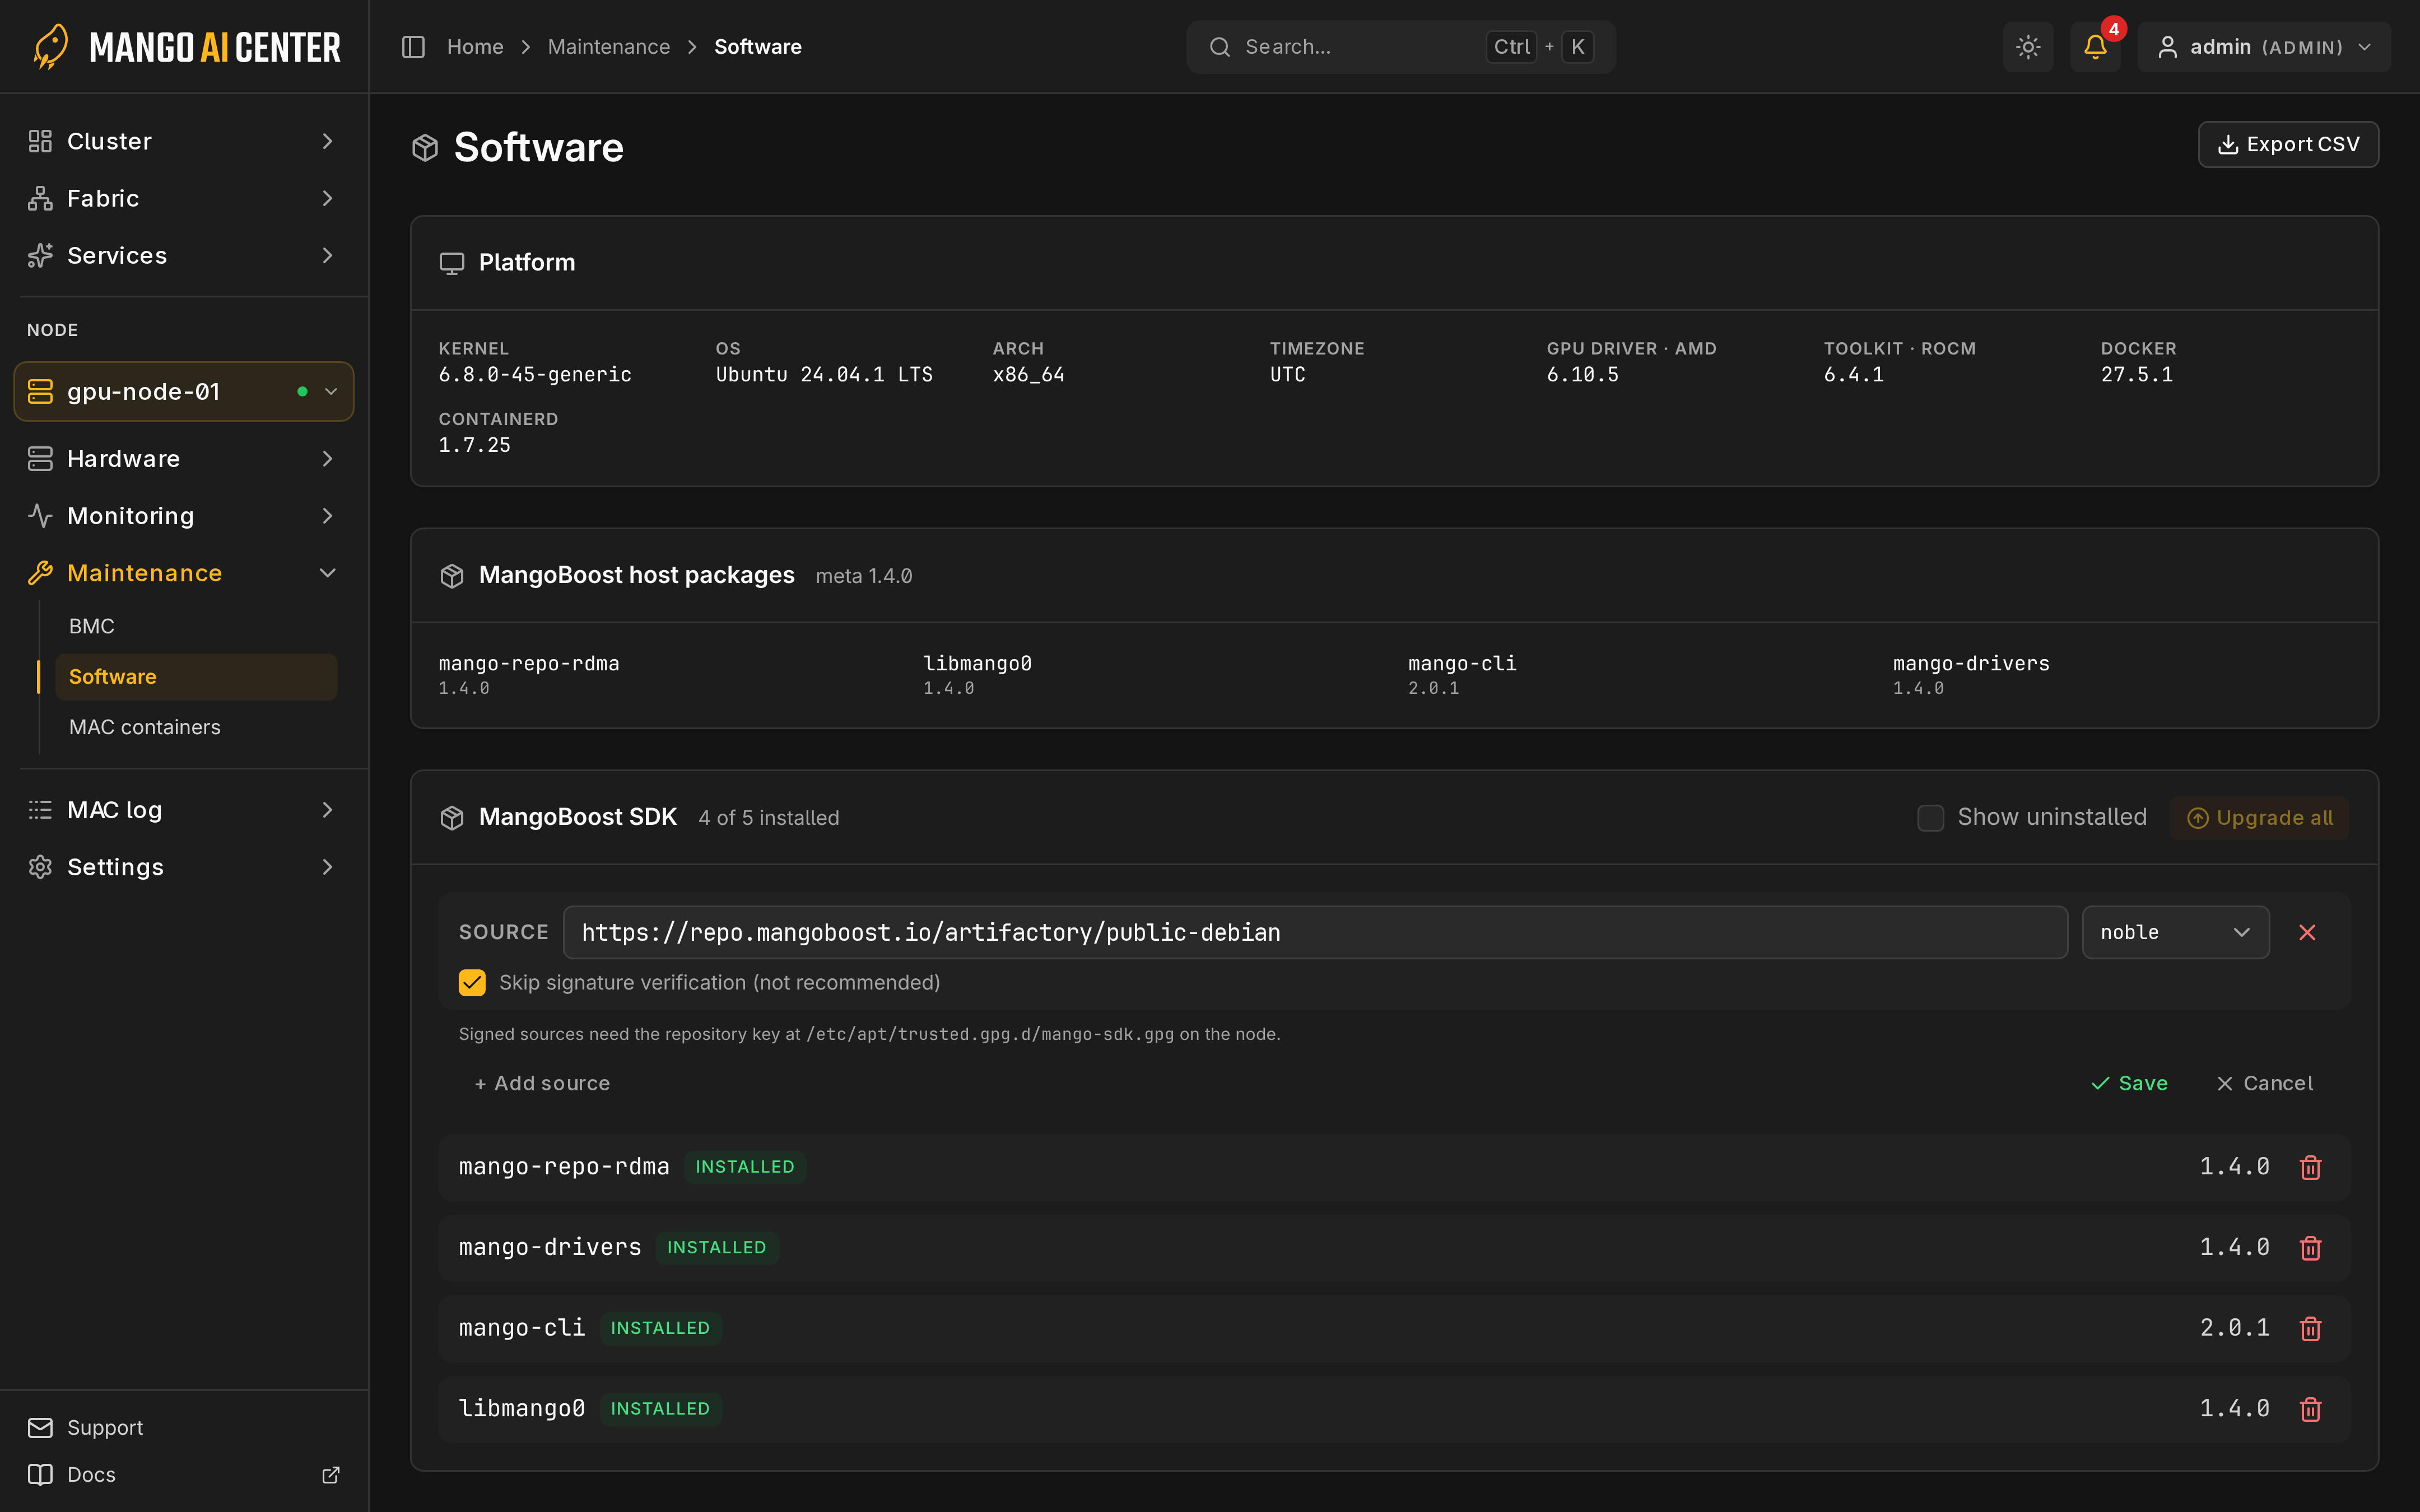Click Export CSV button
2420x1512 pixels.
2288,145
